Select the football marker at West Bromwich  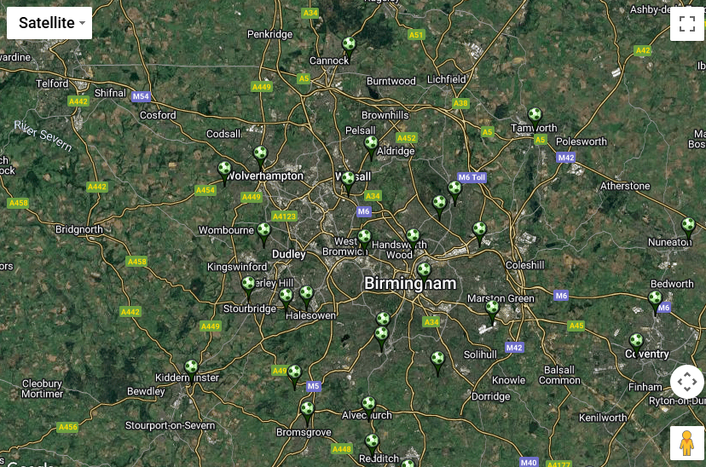point(364,240)
